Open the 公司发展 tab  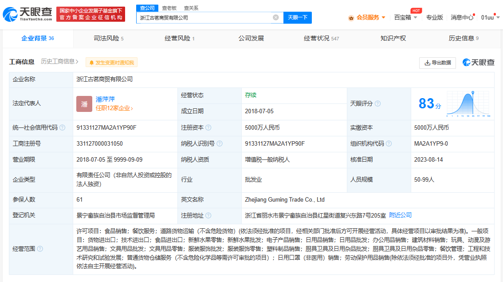251,39
